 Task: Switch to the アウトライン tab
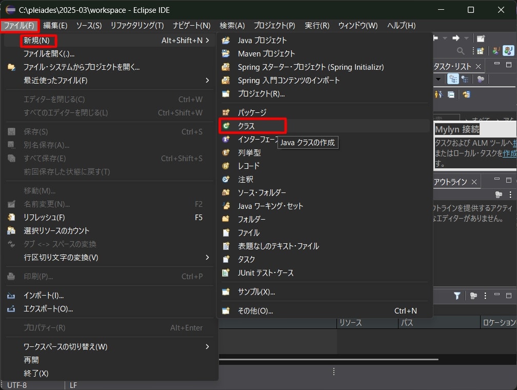click(x=450, y=182)
